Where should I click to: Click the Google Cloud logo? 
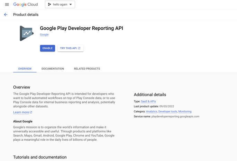coord(25,4)
